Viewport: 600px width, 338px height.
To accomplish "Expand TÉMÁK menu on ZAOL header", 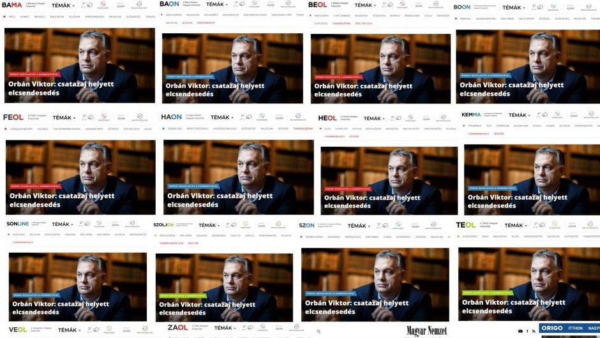I will [225, 328].
